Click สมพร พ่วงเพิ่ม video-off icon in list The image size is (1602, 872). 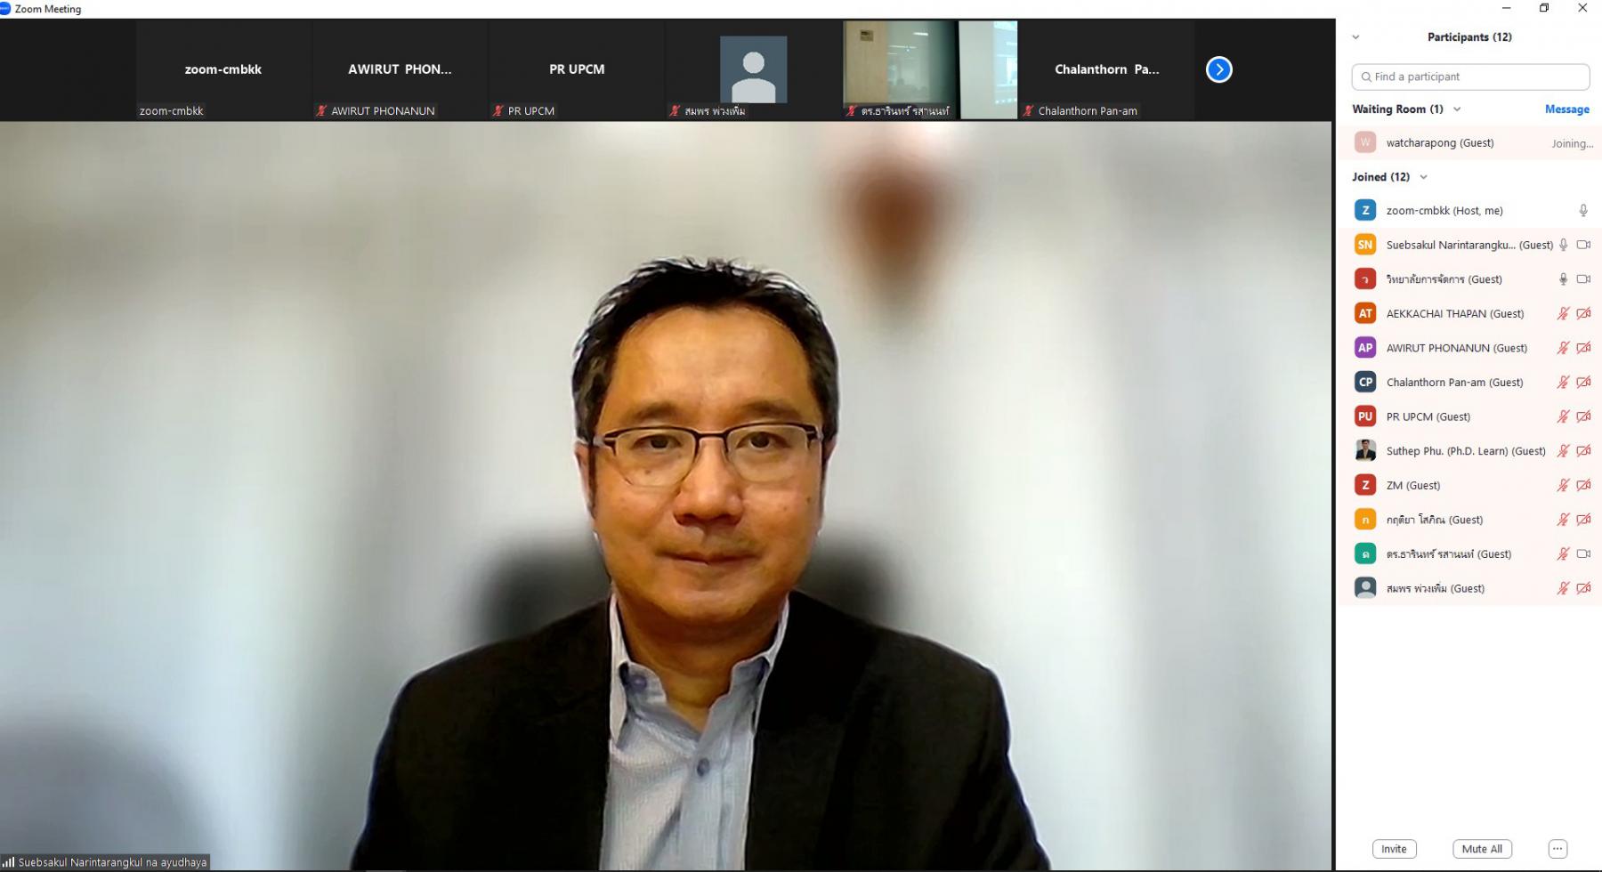1583,588
